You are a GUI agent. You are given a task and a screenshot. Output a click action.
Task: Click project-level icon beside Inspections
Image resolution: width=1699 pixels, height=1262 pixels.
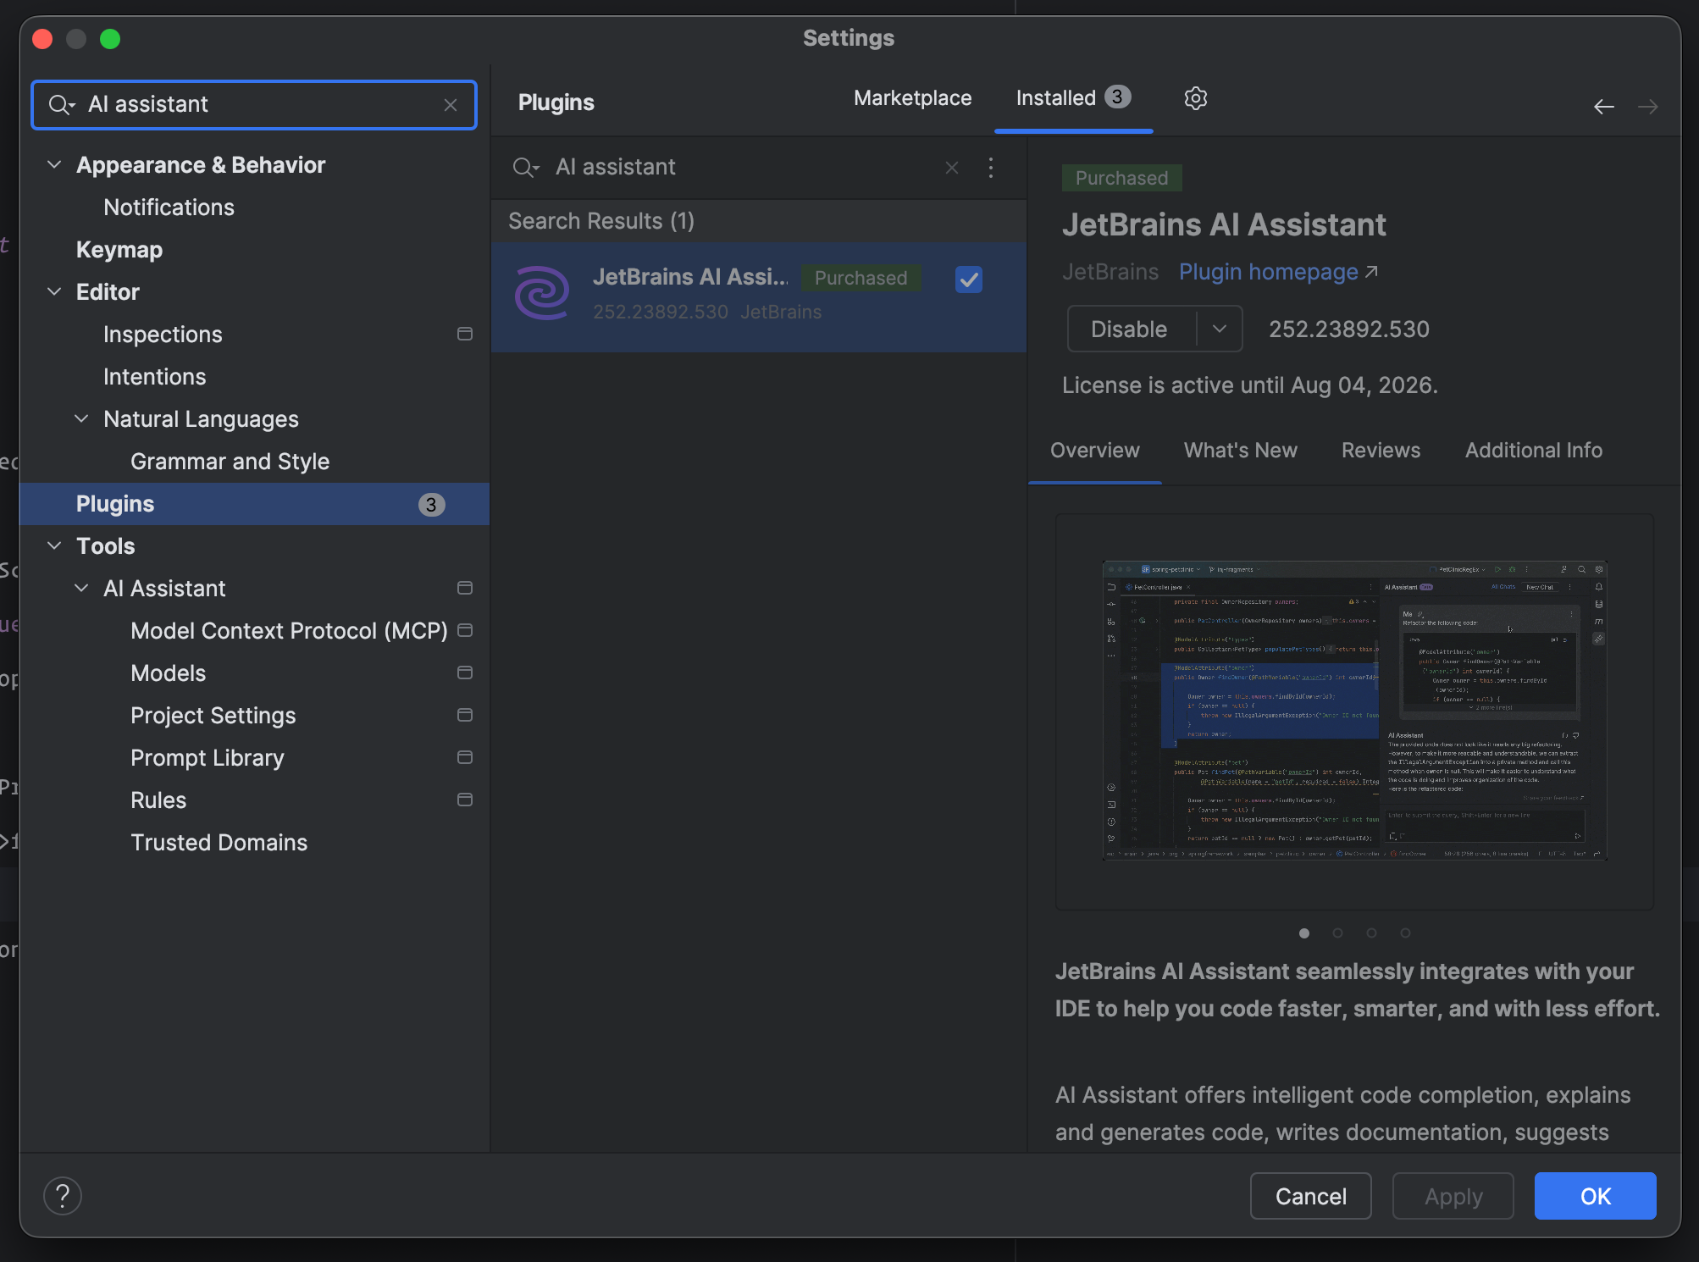tap(465, 335)
